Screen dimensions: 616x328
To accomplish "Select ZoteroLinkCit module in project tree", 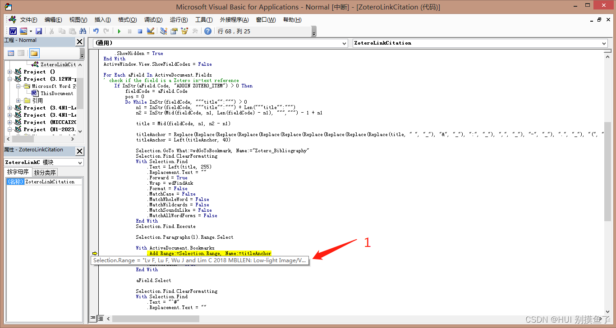I will [58, 64].
